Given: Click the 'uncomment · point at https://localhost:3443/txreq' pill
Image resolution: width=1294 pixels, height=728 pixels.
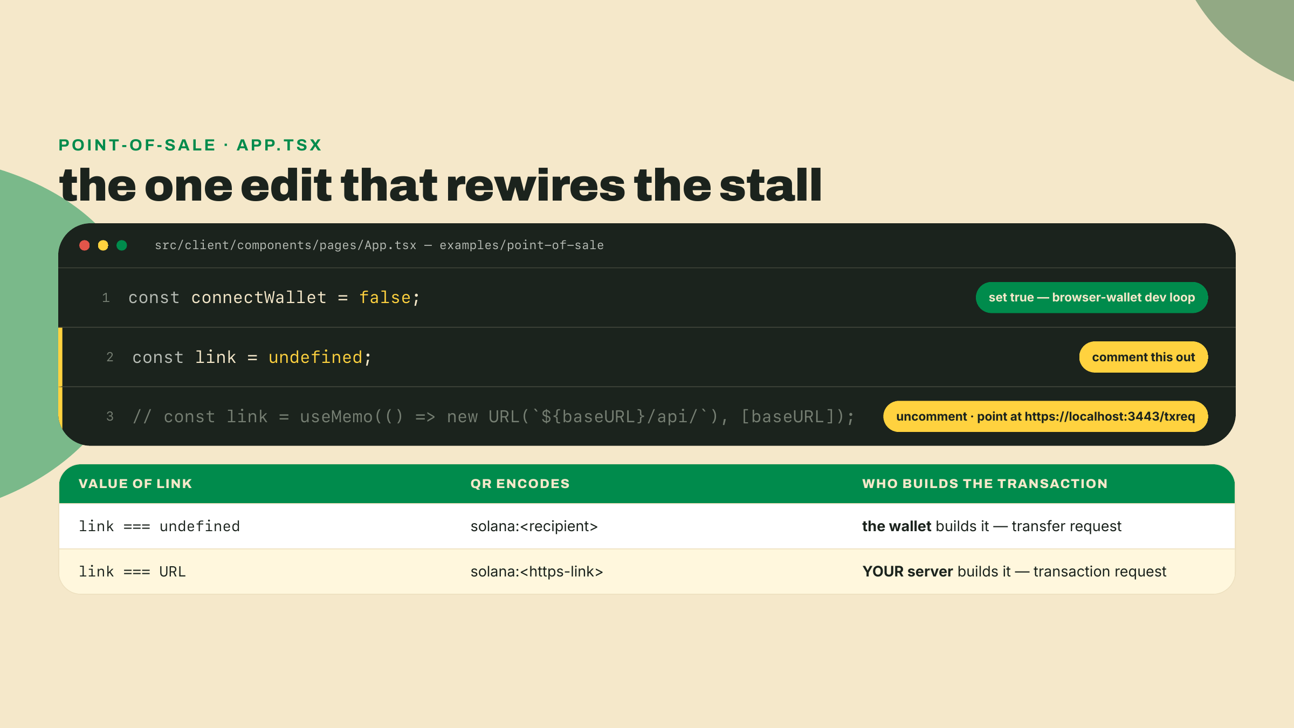Looking at the screenshot, I should (1045, 416).
